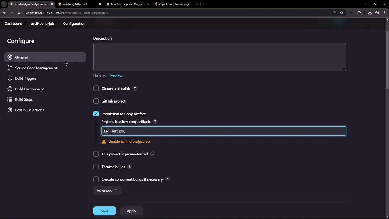Uncheck Permission to Copy Artifact
The height and width of the screenshot is (219, 389).
click(x=96, y=114)
